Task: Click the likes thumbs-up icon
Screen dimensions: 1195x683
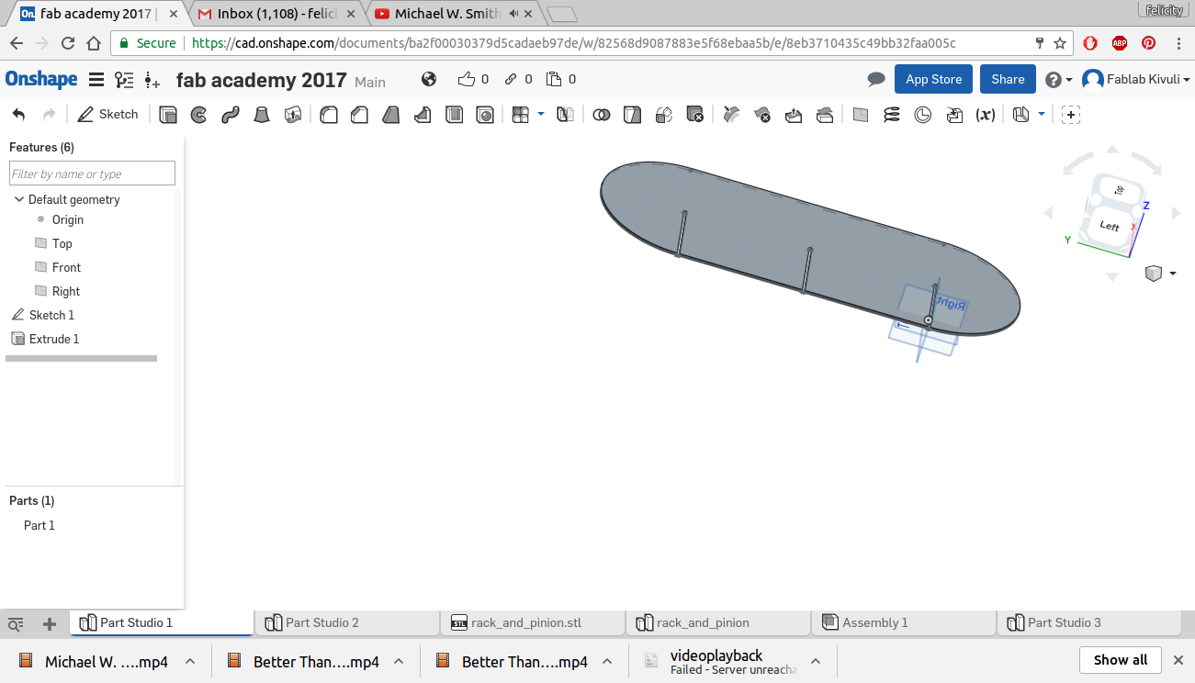Action: click(x=467, y=79)
